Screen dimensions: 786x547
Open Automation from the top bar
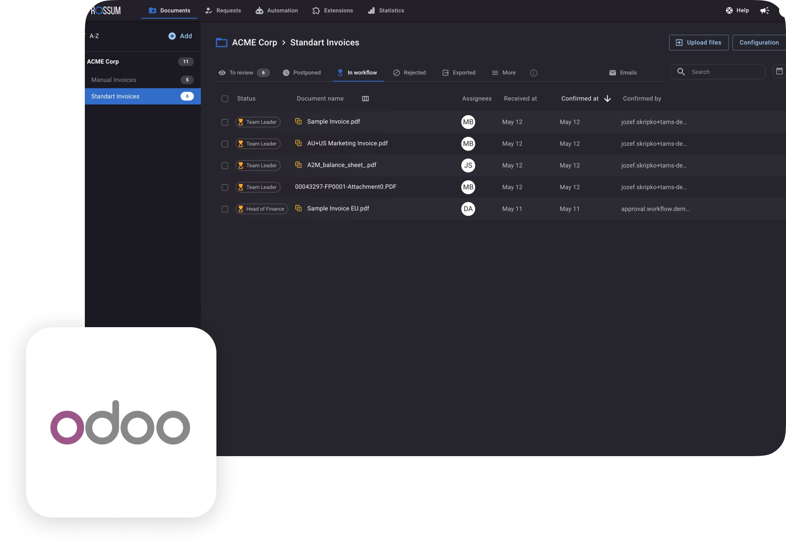coord(259,10)
